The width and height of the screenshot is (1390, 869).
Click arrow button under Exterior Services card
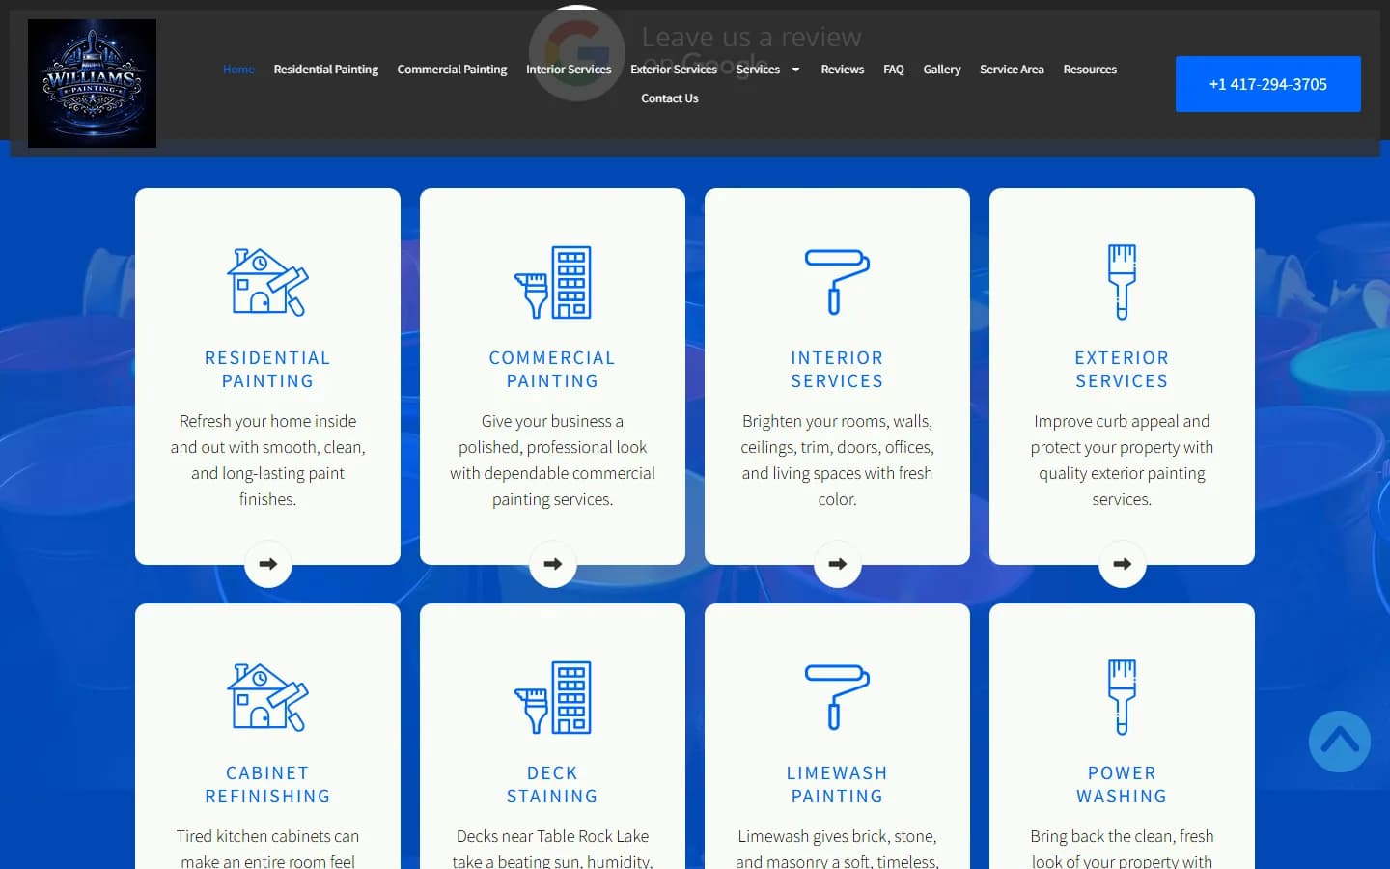point(1123,564)
